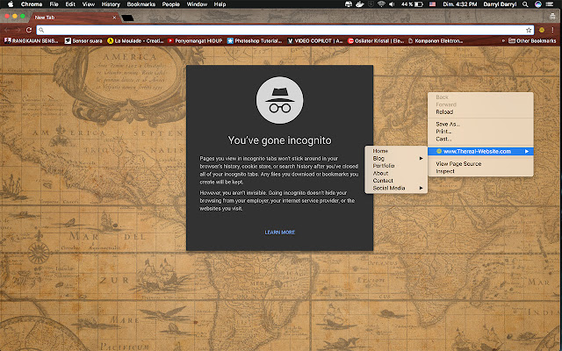Open the Osilator Kristal bookmark
The height and width of the screenshot is (351, 562).
tap(376, 41)
